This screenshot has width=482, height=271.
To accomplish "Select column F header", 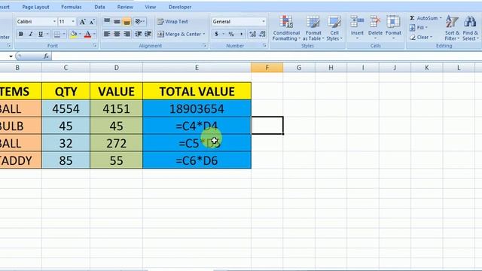I will pyautogui.click(x=267, y=68).
